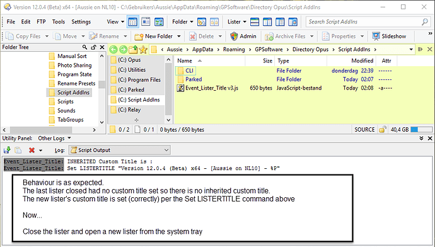435x247 pixels.
Task: Click the first folder icon after Folder menu
Action: click(202, 21)
